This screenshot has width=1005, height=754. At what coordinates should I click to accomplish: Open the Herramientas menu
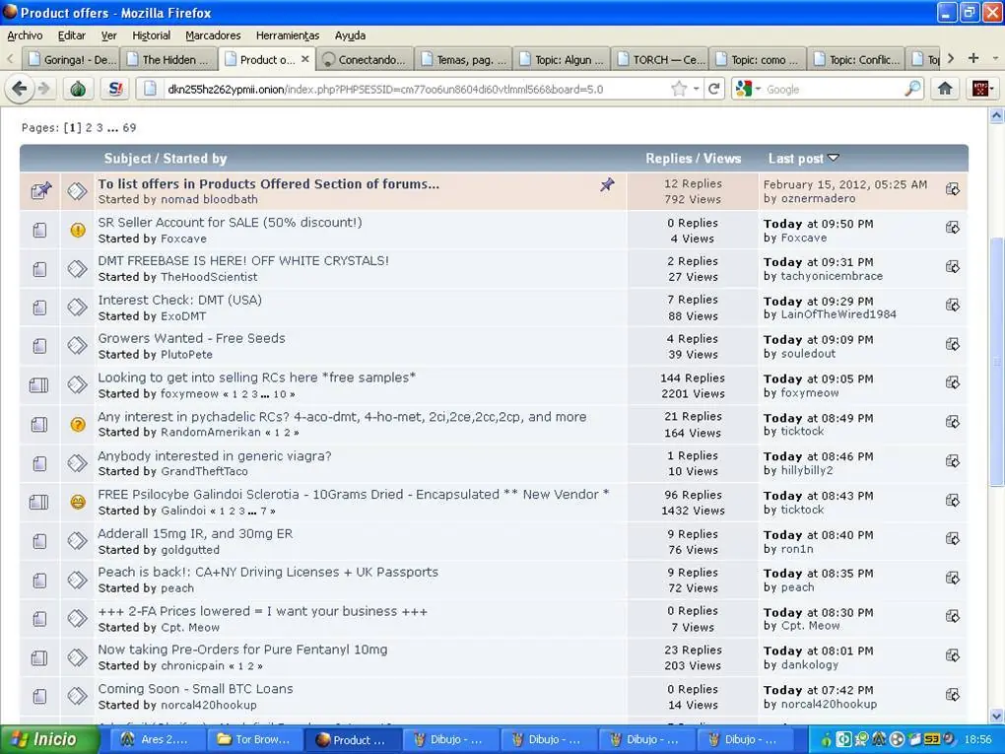coord(287,35)
